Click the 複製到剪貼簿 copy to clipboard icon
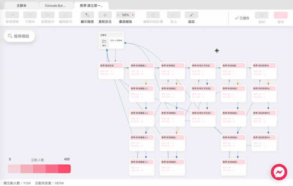Screen dimensions: 293x186 (x=153, y=15)
